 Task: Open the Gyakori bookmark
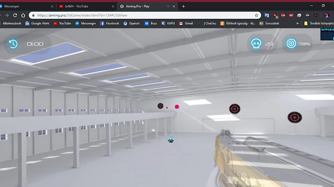tap(132, 23)
